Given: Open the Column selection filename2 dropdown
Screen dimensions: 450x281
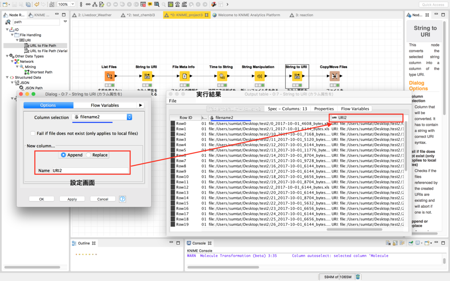Looking at the screenshot, I should [102, 117].
